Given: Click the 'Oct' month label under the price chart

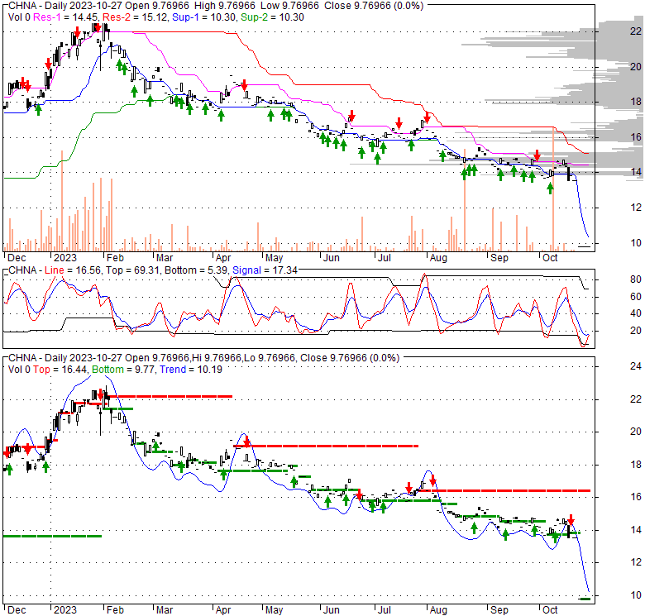Looking at the screenshot, I should tap(550, 258).
